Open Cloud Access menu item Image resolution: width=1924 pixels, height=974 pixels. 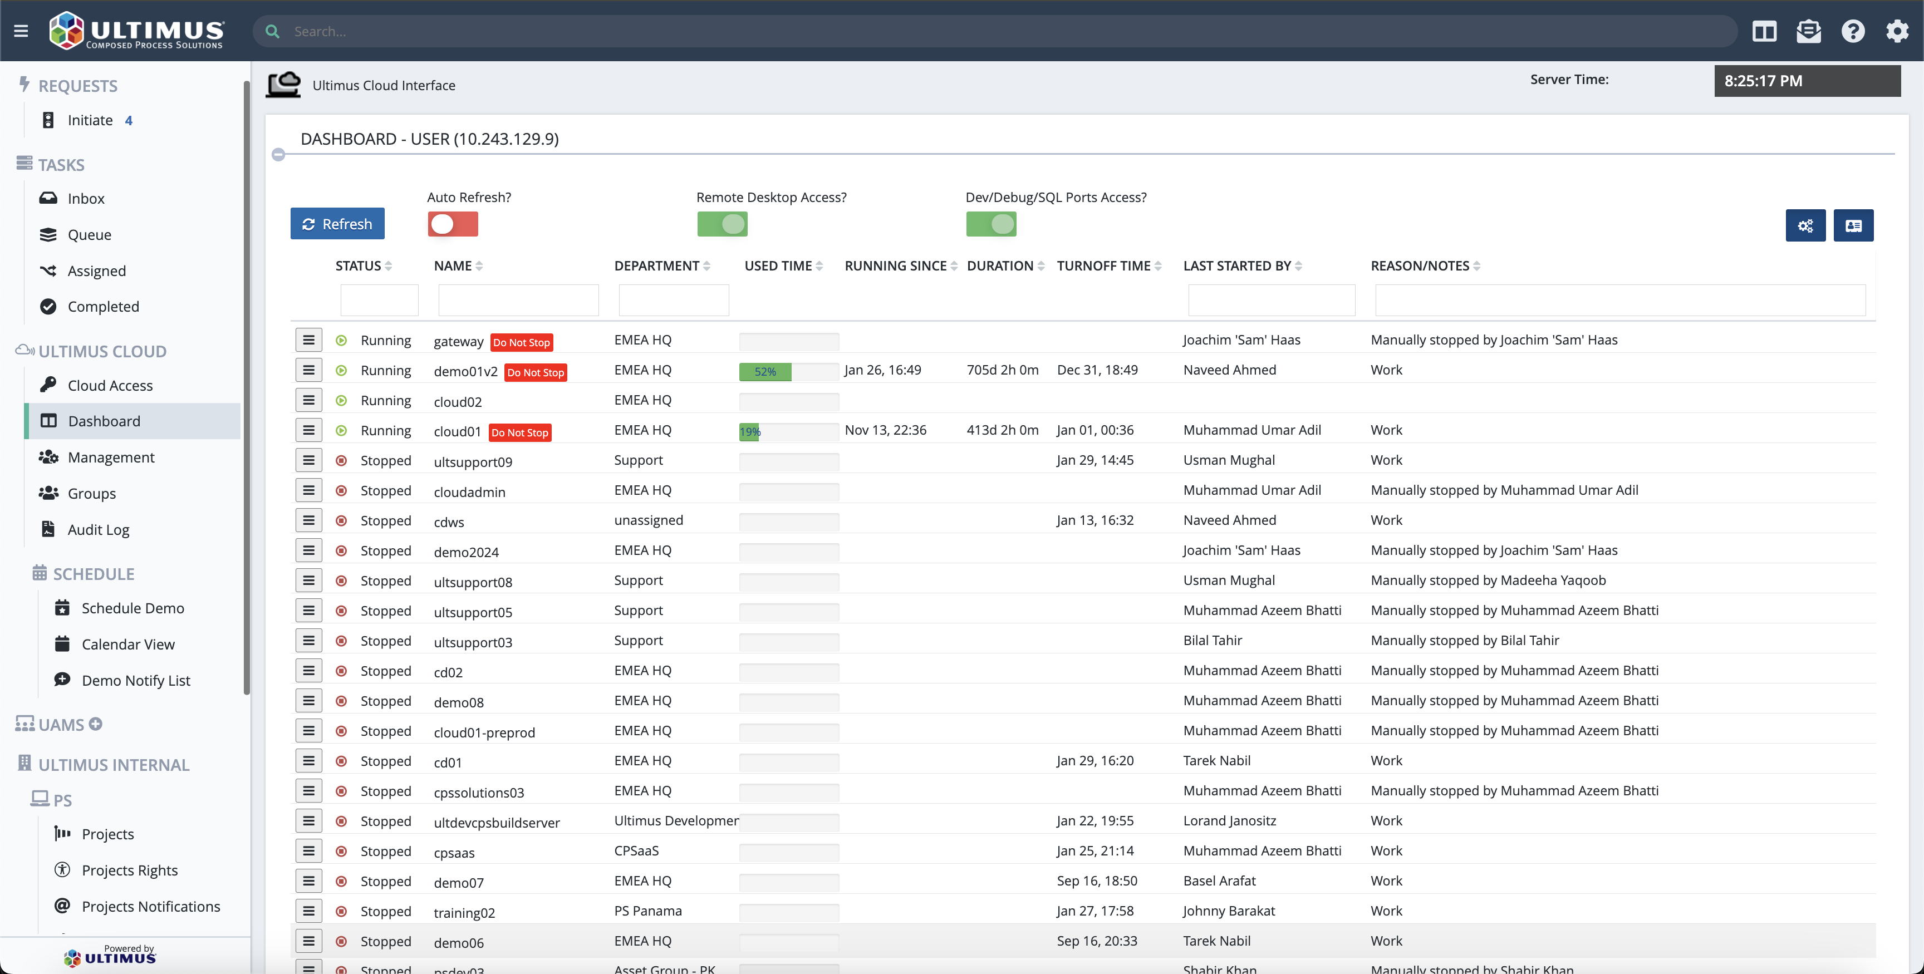point(110,385)
